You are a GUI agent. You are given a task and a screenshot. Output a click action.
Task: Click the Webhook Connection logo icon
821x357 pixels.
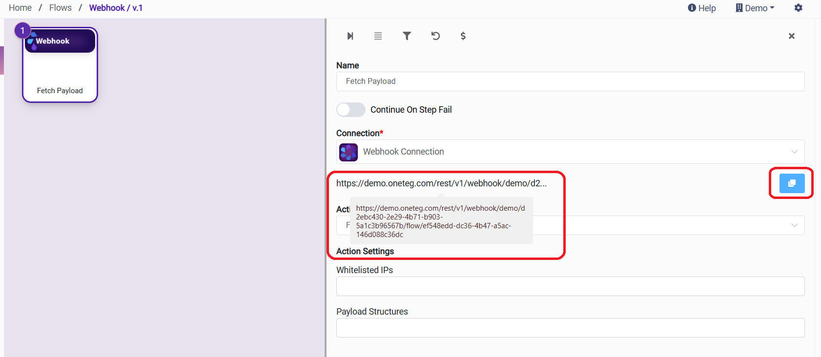pos(349,152)
